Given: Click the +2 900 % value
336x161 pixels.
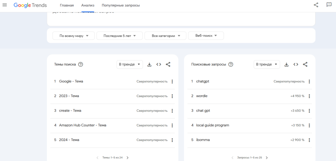Looking at the screenshot, I should (297, 140).
